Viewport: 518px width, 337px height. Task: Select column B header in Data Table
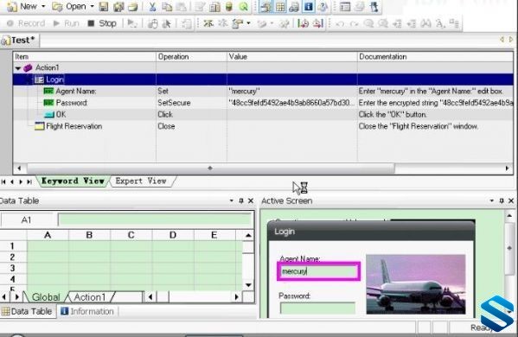click(89, 235)
